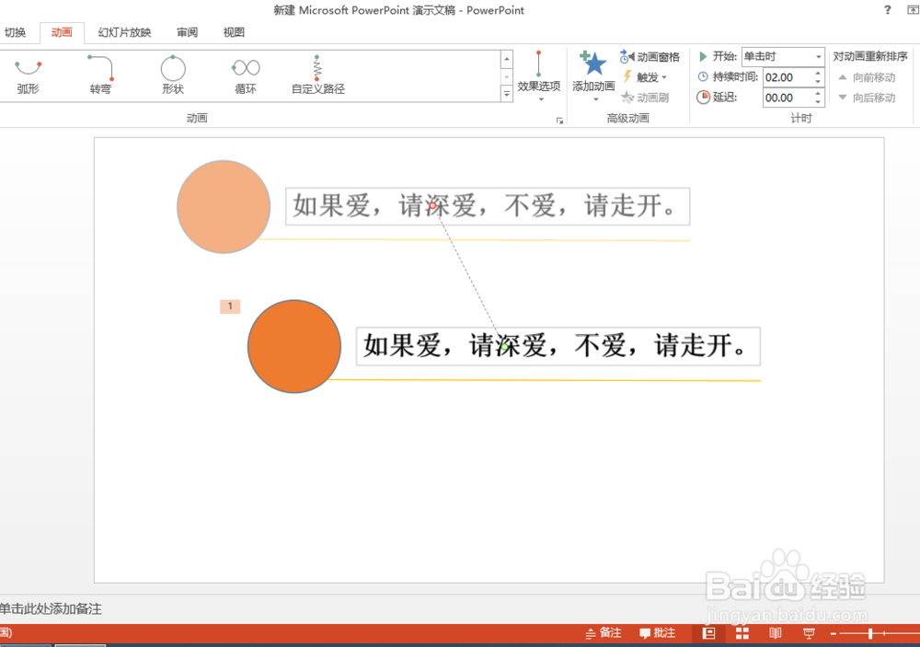Increase the 持续时间 duration with up arrow
Viewport: 920px width, 647px height.
[x=818, y=73]
